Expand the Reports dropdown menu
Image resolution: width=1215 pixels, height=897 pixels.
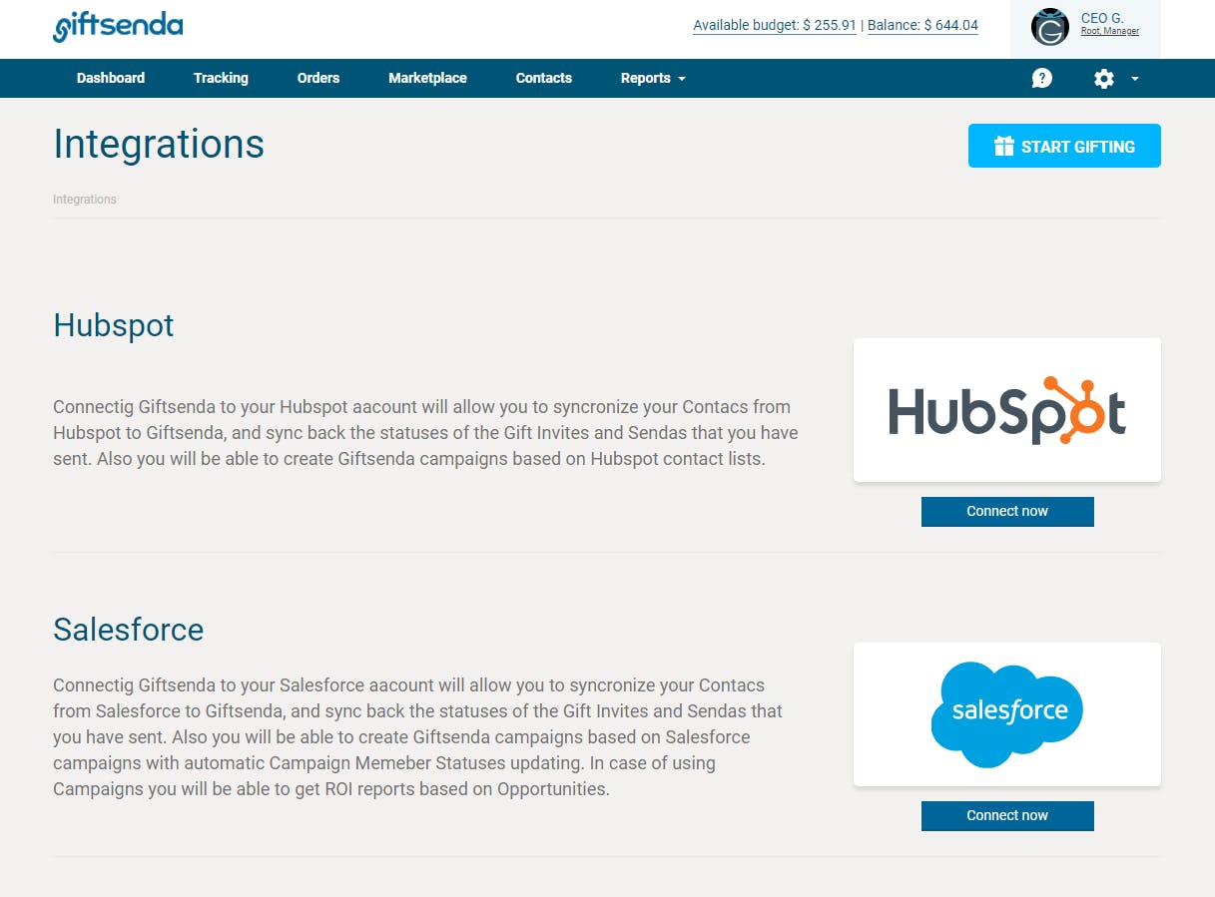point(653,78)
